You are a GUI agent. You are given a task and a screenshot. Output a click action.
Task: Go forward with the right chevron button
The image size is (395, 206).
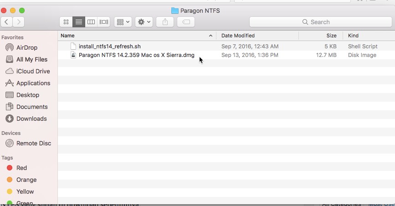pos(18,22)
